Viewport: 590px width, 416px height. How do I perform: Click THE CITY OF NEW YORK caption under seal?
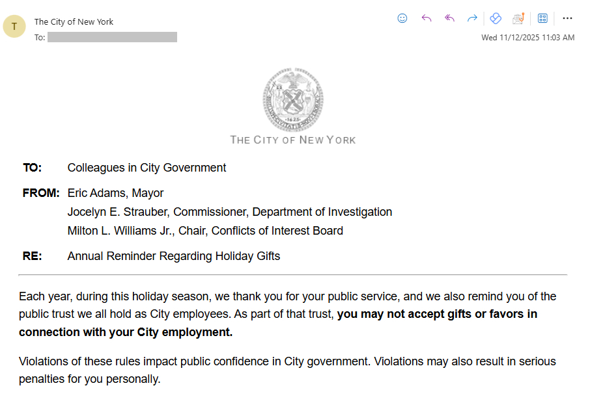(293, 140)
